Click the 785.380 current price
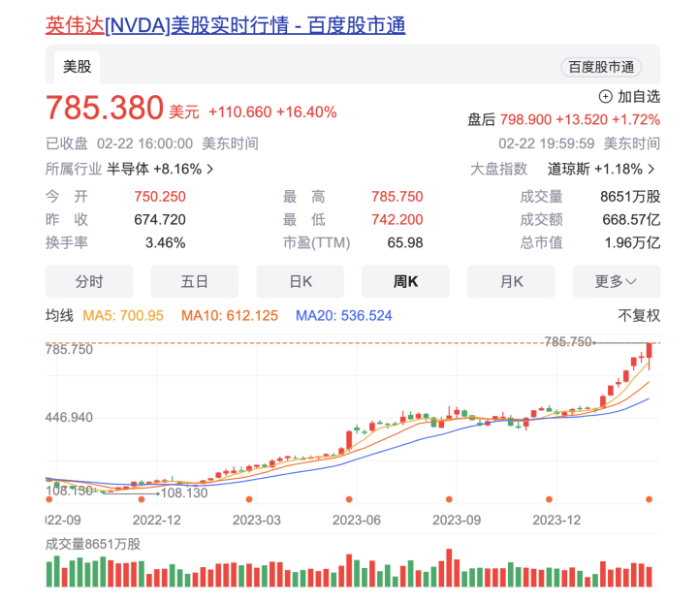 tap(105, 108)
